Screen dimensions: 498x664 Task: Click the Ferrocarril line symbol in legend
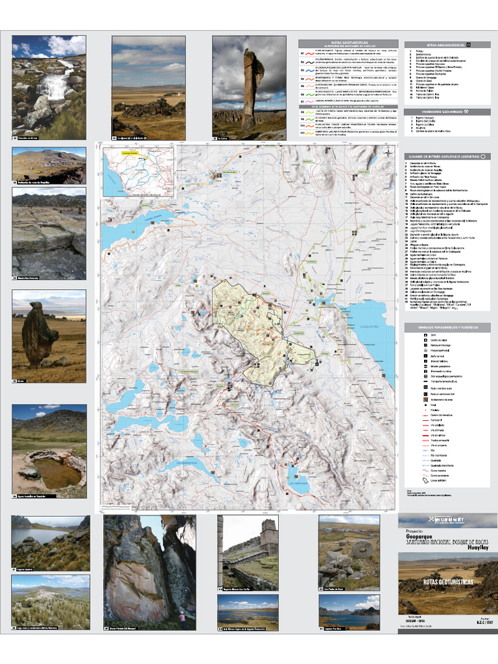[425, 420]
